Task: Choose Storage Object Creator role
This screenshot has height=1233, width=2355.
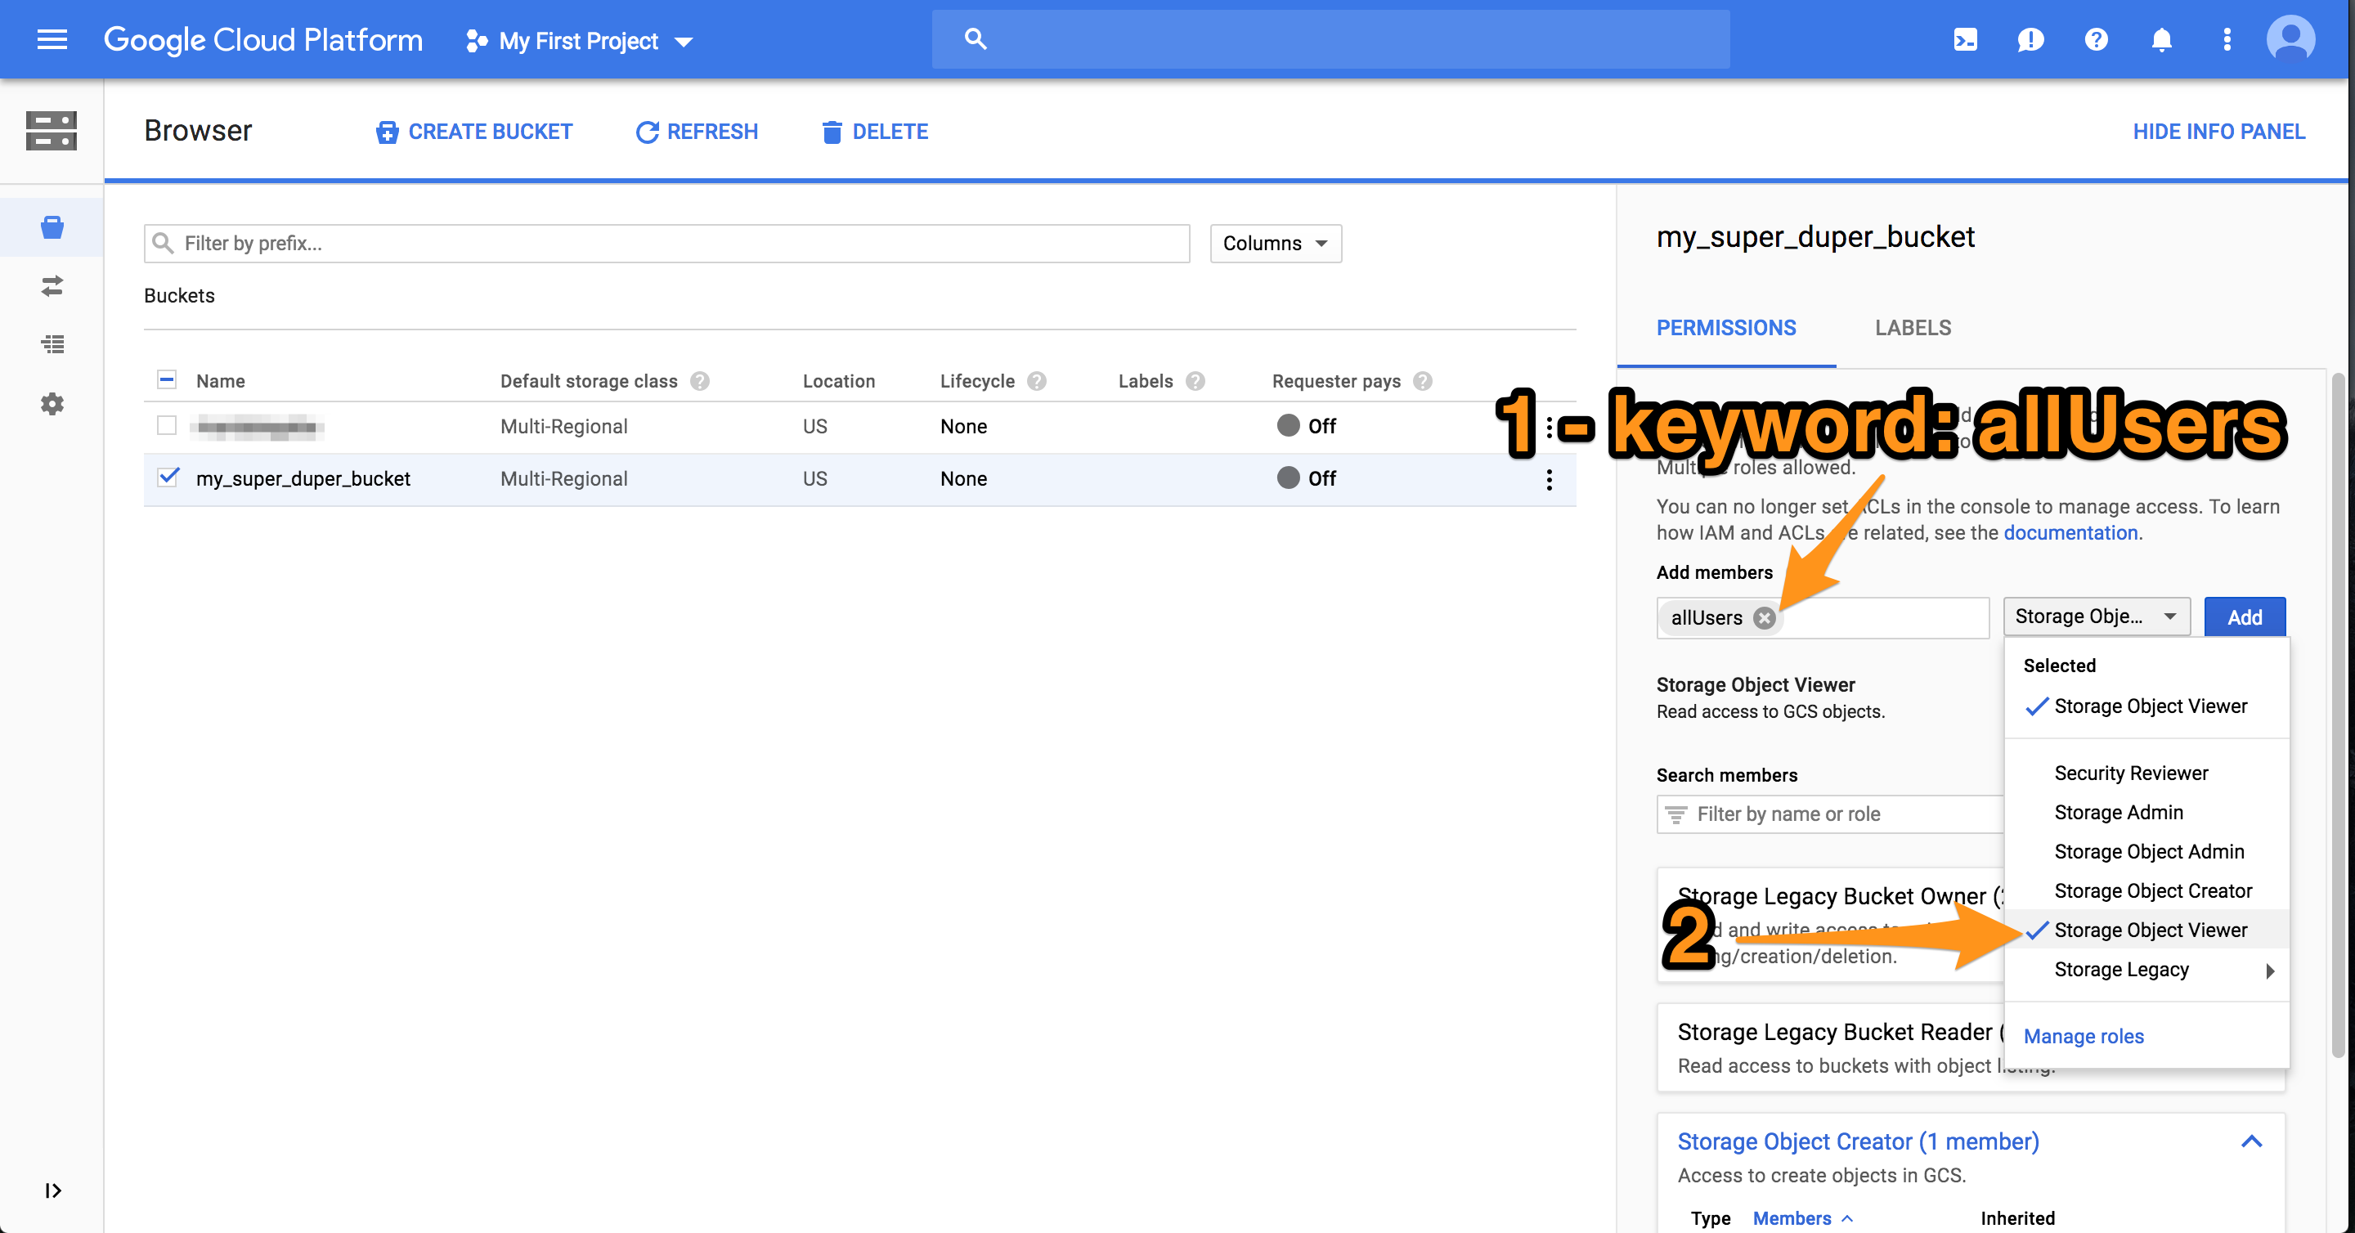Action: [2146, 891]
